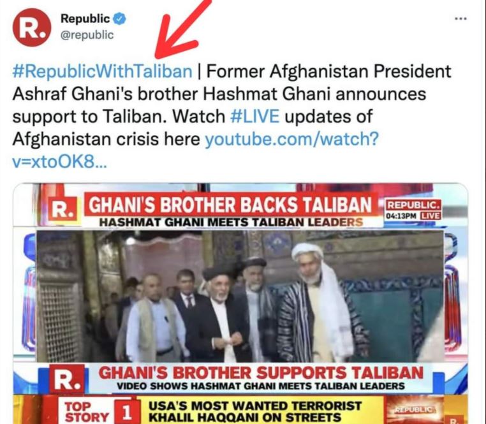This screenshot has height=424, width=486.
Task: Open the @republic handle
Action: click(87, 34)
